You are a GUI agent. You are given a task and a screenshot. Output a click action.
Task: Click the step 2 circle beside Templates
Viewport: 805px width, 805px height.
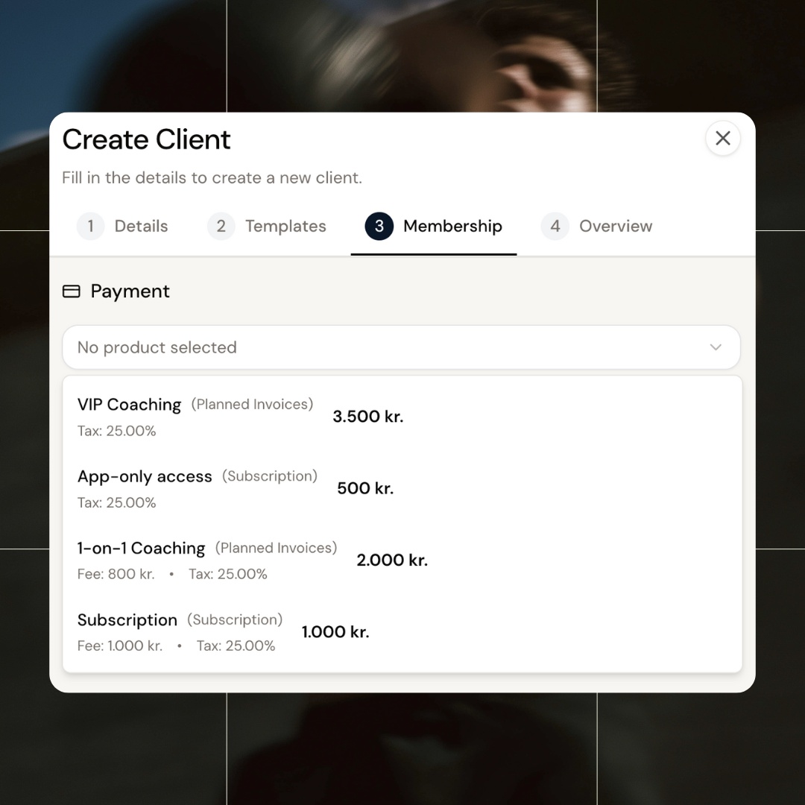click(221, 226)
